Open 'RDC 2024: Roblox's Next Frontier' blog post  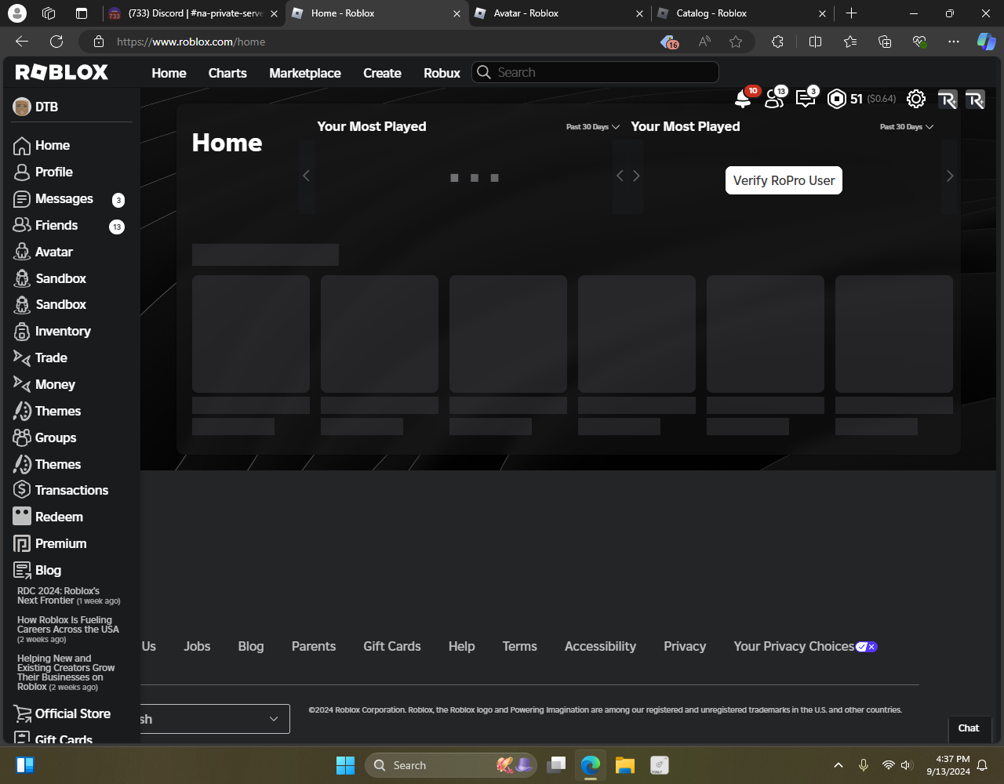(69, 596)
